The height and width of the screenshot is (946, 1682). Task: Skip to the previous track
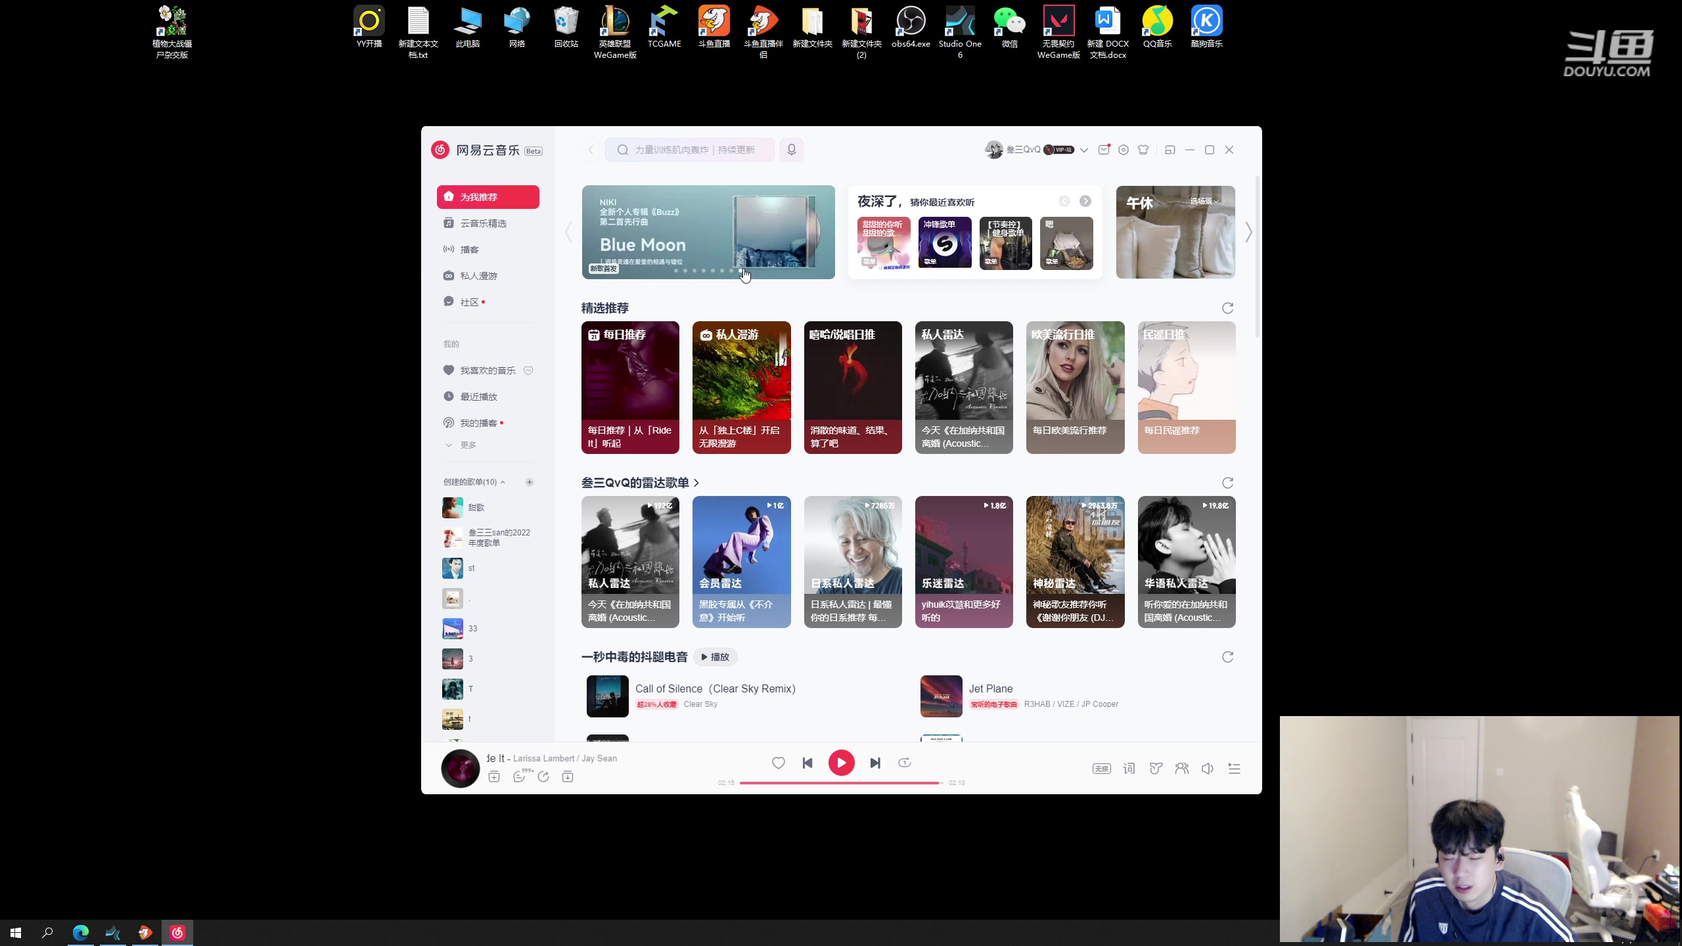807,763
